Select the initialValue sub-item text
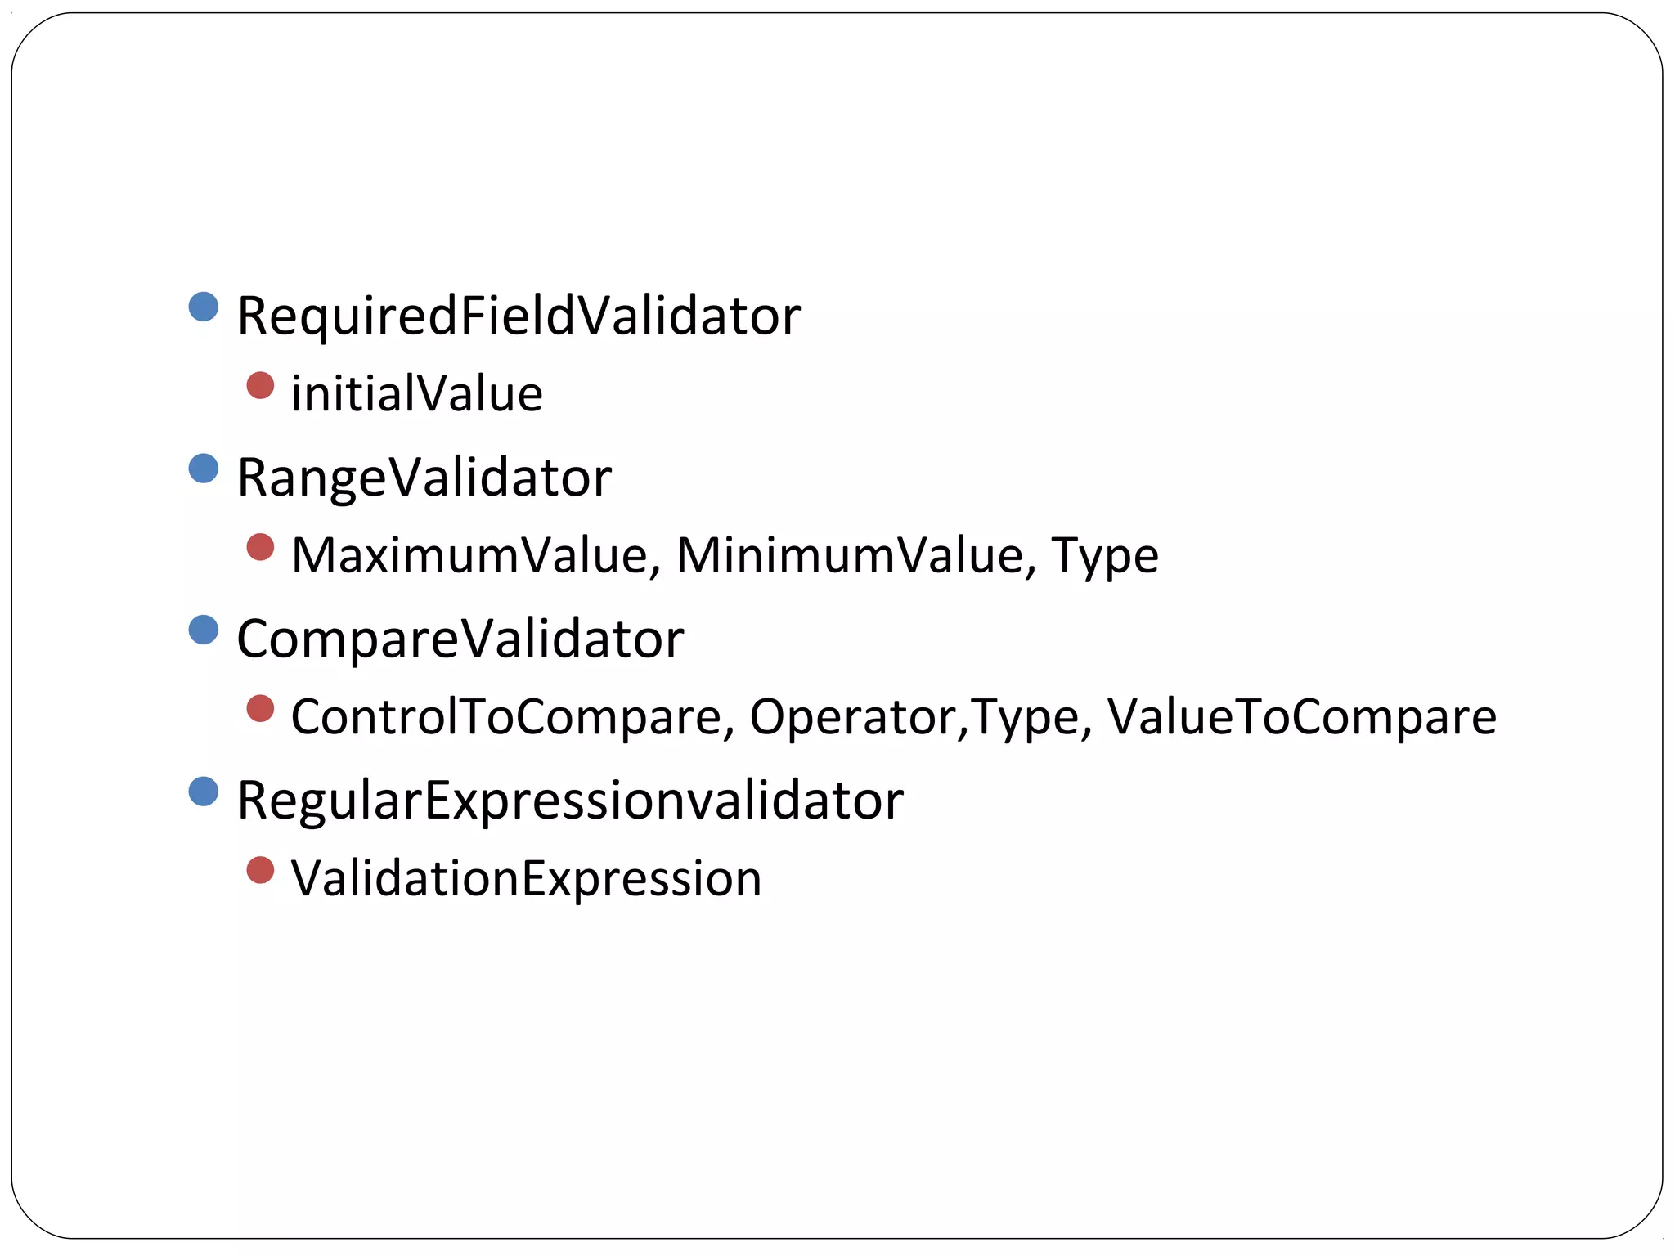 [x=417, y=394]
